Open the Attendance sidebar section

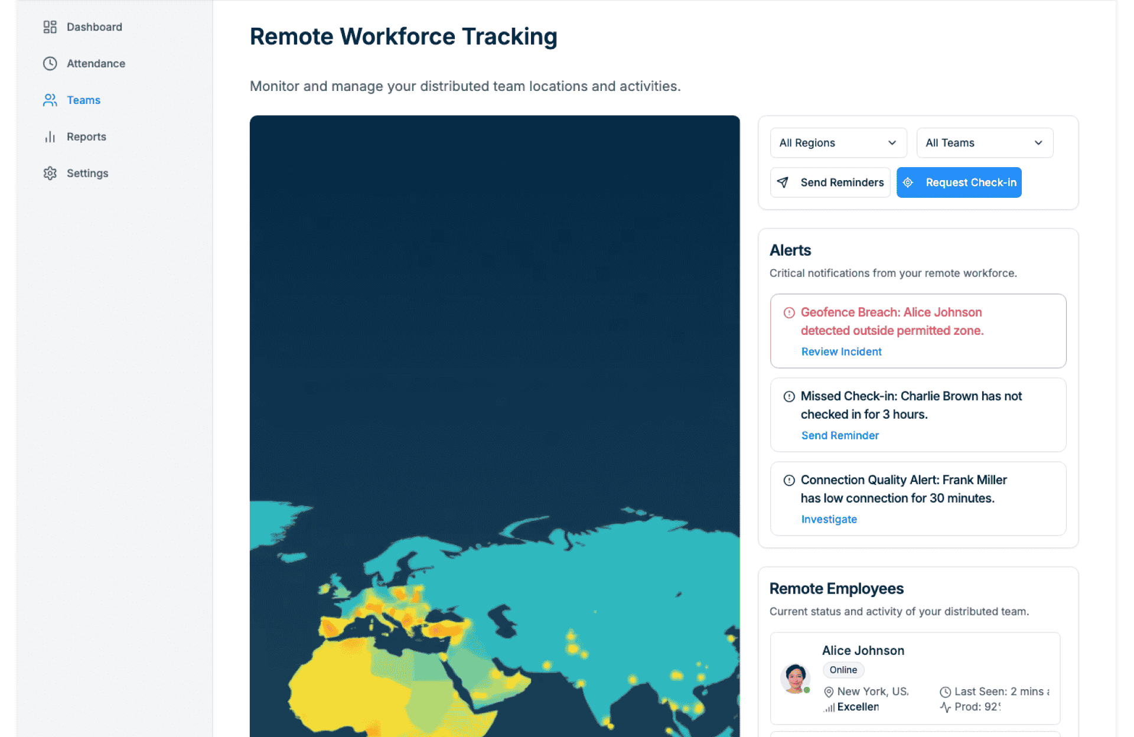[96, 64]
